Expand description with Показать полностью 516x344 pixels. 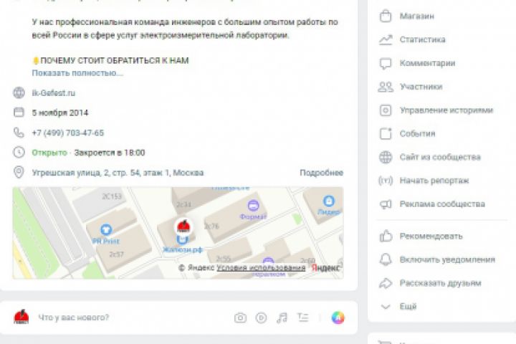(x=77, y=73)
